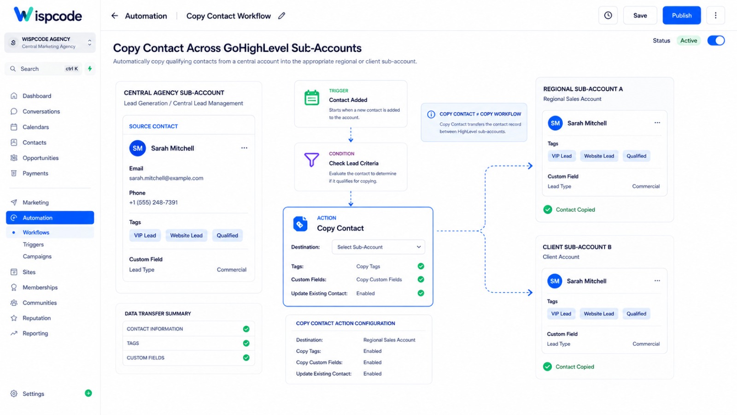
Task: Click the Reputation star icon
Action: click(x=14, y=318)
